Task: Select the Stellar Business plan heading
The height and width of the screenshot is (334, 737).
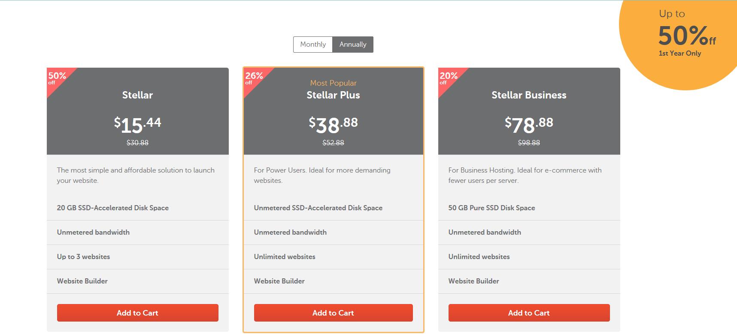Action: pos(529,95)
